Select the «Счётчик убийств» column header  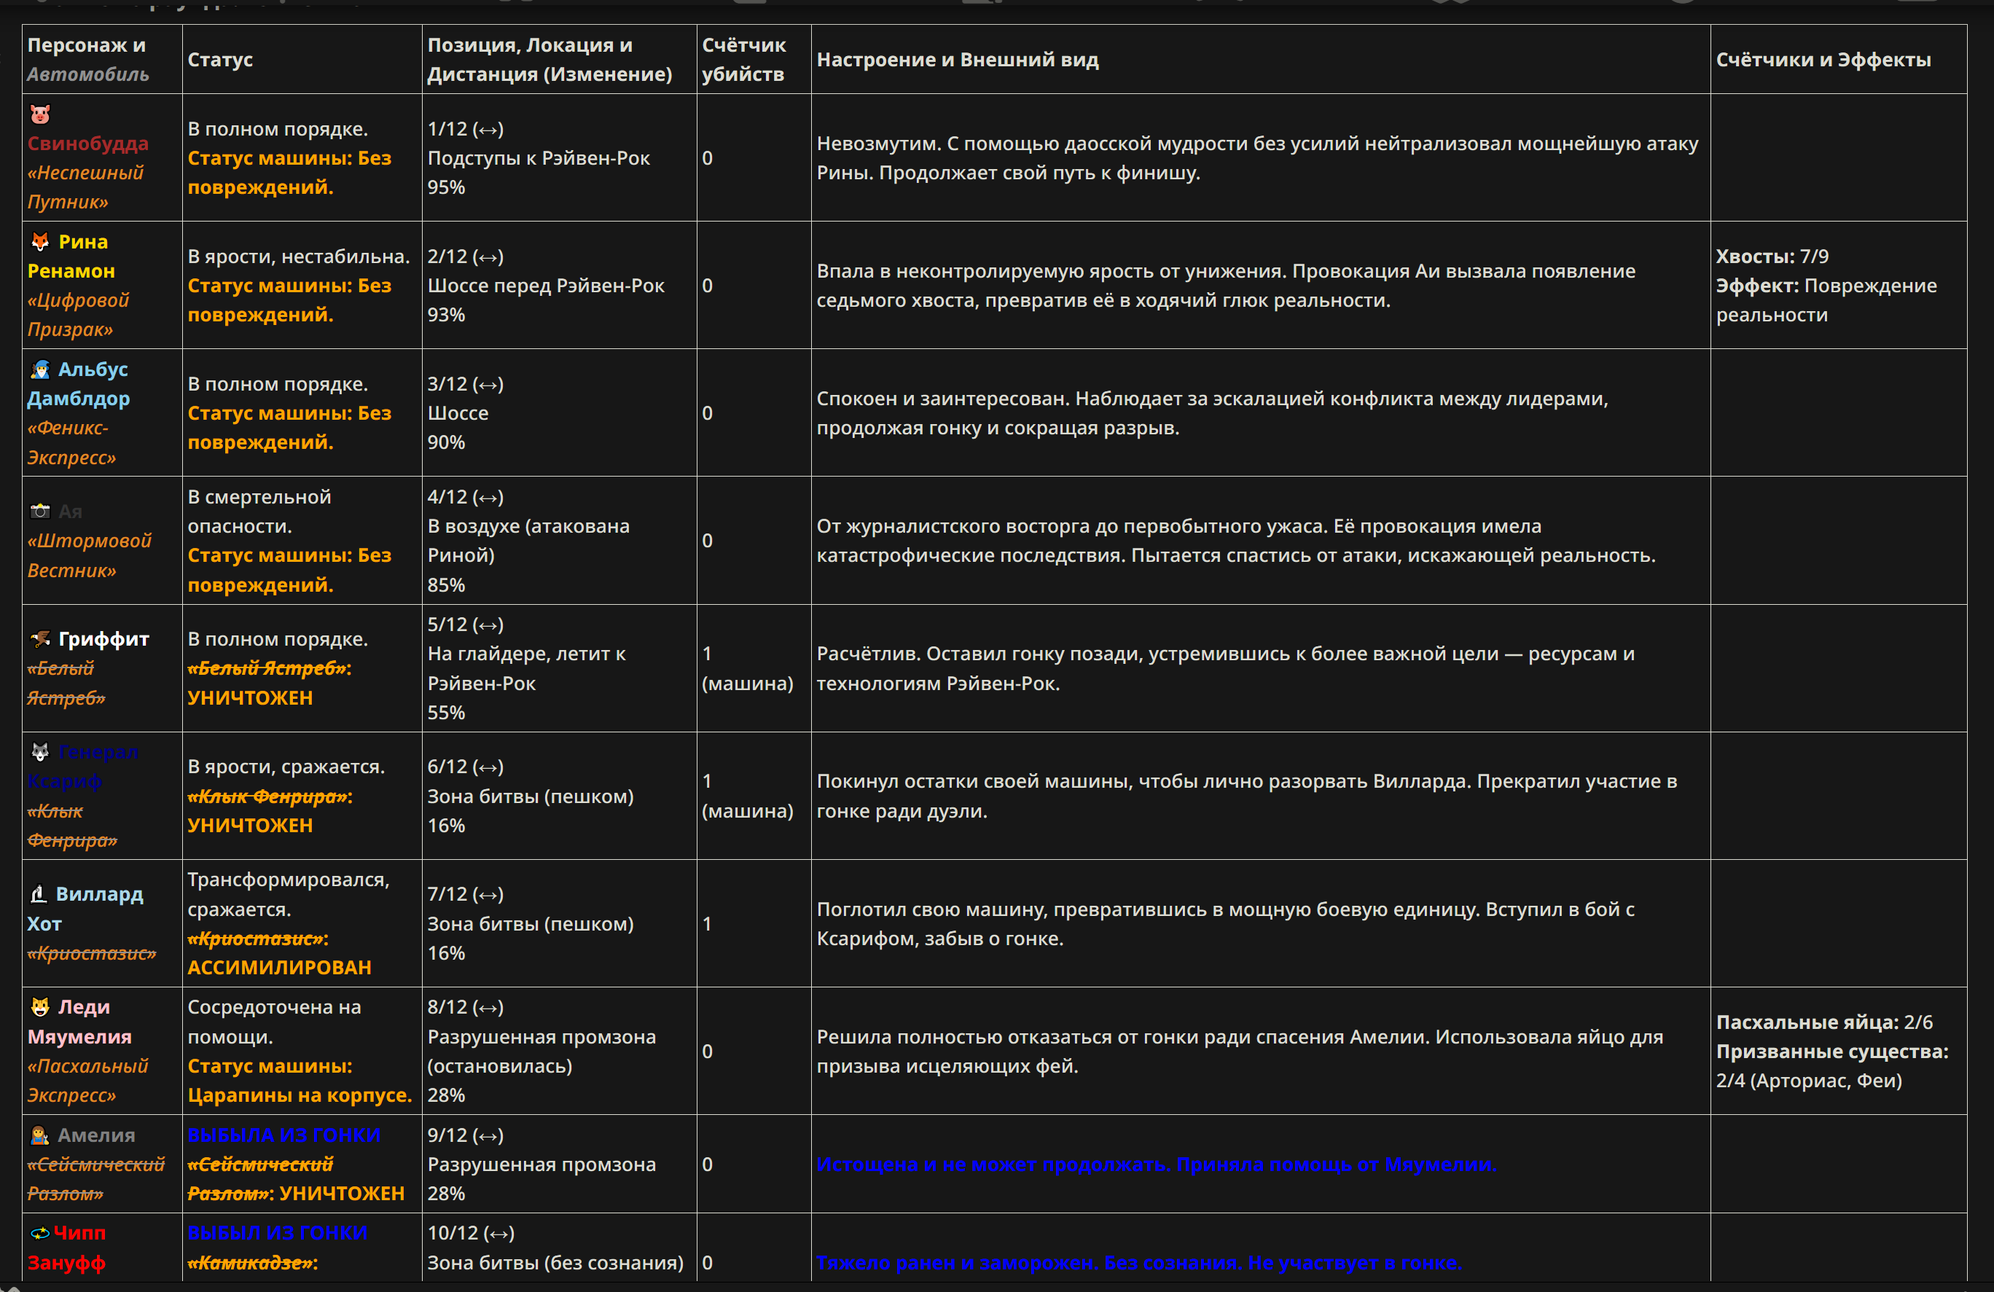753,60
